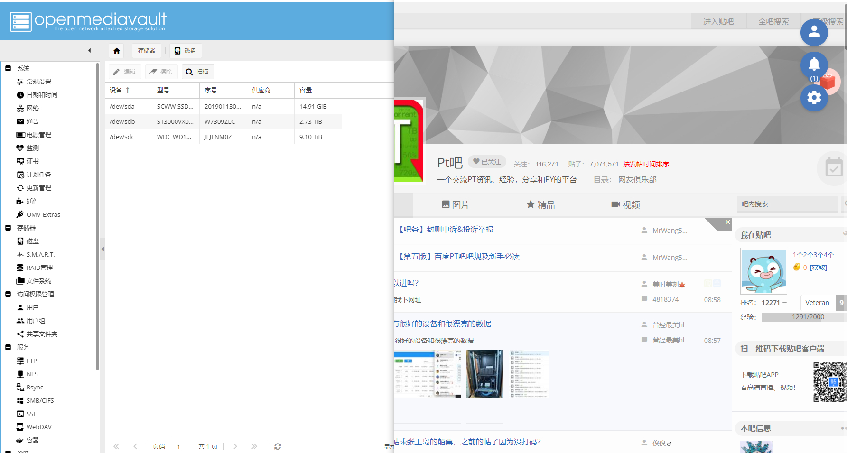Viewport: 847px width, 453px height.
Task: Click 网友俱乐部 directory link
Action: (637, 180)
